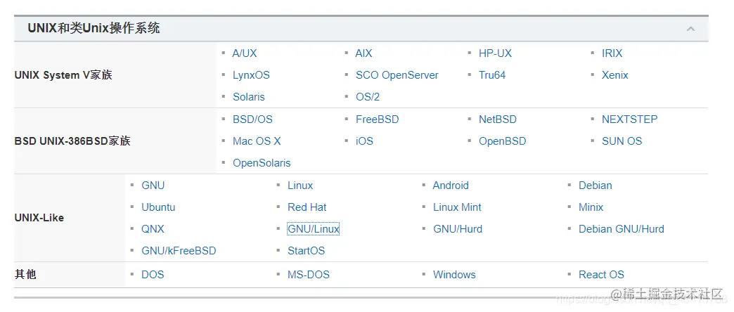
Task: Click the UNIX和类Unix操作系统 panel title
Action: pyautogui.click(x=94, y=28)
